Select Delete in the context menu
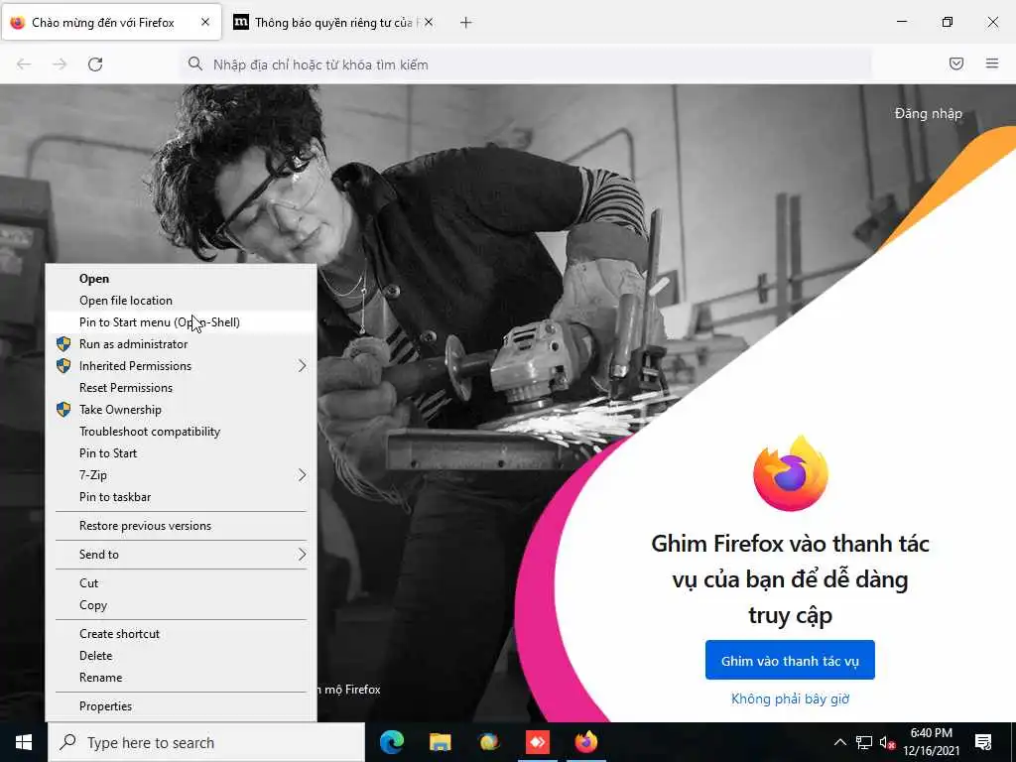Image resolution: width=1016 pixels, height=762 pixels. tap(182, 656)
